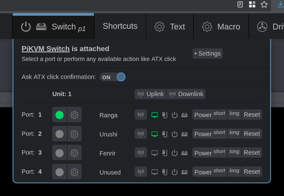Click the HDD activity icon for Unused

click(184, 172)
